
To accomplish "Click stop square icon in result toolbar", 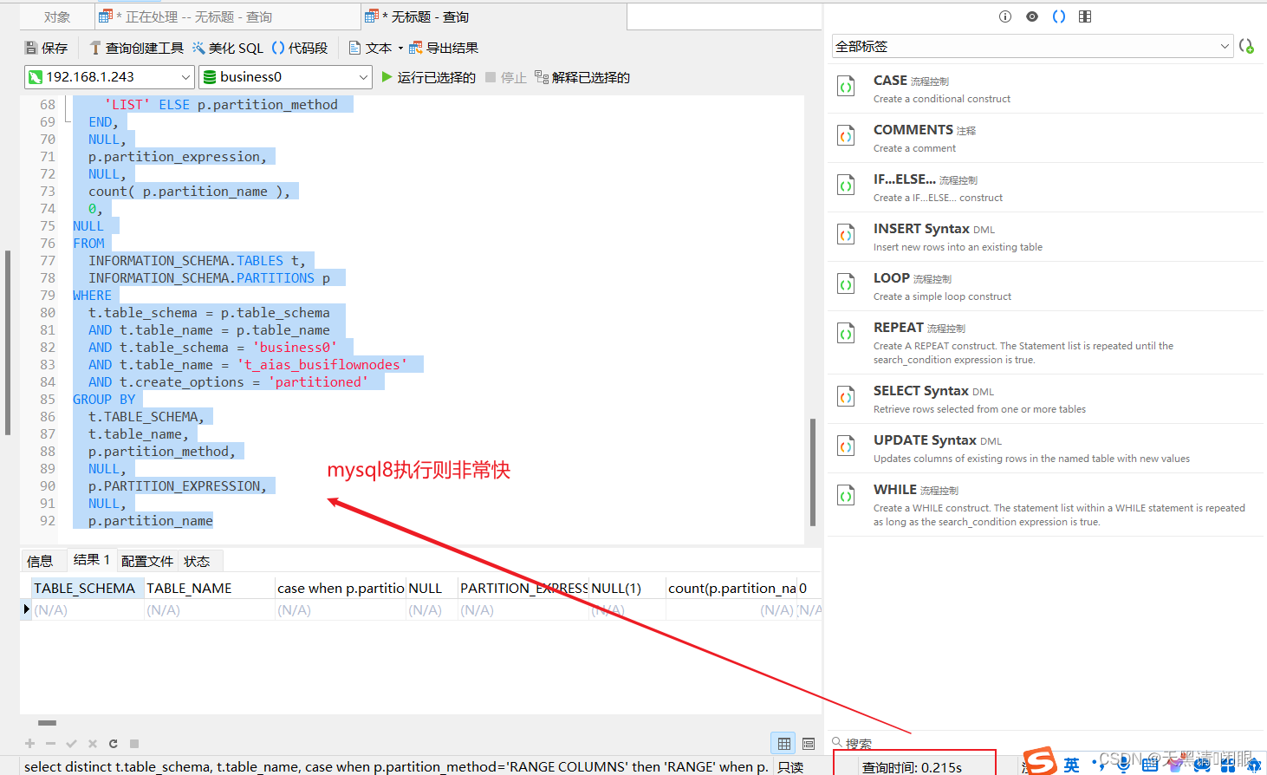I will (x=134, y=744).
